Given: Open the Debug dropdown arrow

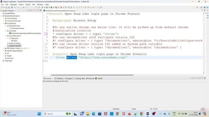Looking at the screenshot, I should coord(44,7).
